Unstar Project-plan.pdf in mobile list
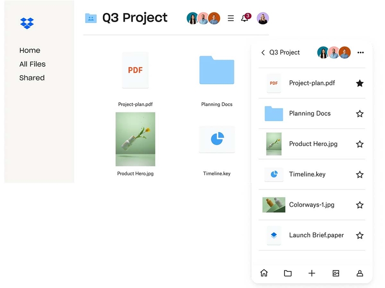This screenshot has height=288, width=385. [359, 83]
